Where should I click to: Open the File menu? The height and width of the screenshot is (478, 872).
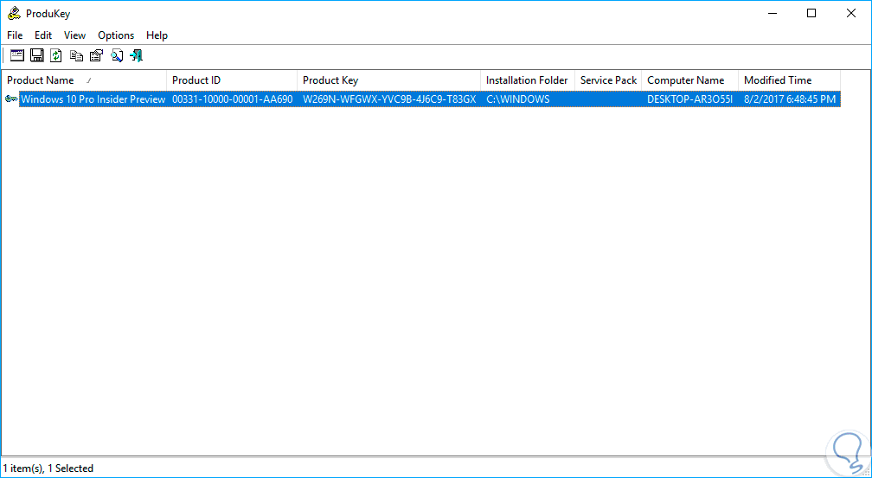click(x=15, y=35)
